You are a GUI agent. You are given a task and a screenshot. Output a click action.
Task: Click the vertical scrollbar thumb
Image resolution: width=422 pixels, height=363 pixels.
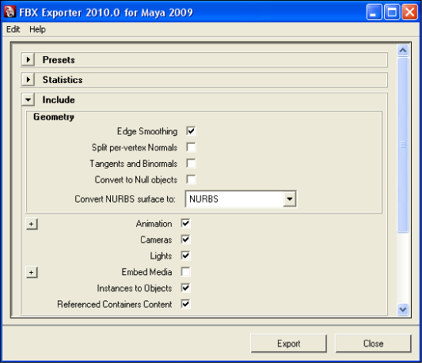[x=403, y=145]
